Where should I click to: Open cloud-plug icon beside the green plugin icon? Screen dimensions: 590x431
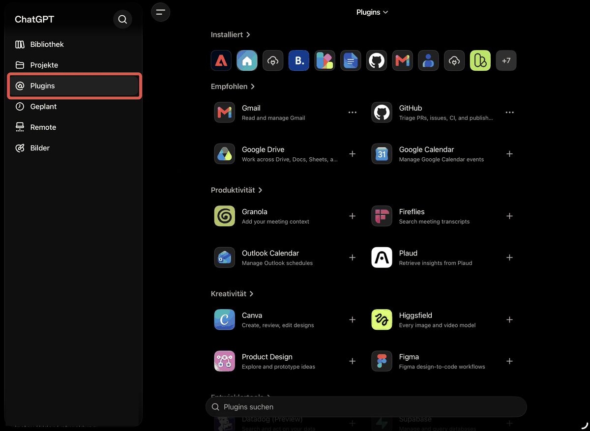pyautogui.click(x=454, y=60)
